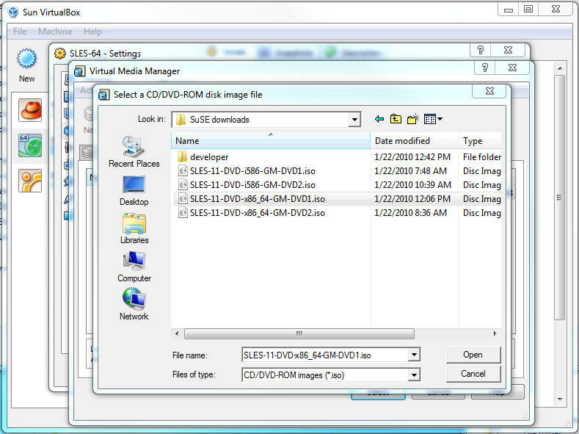Open Libraries in places bar
The width and height of the screenshot is (579, 434).
(x=134, y=228)
